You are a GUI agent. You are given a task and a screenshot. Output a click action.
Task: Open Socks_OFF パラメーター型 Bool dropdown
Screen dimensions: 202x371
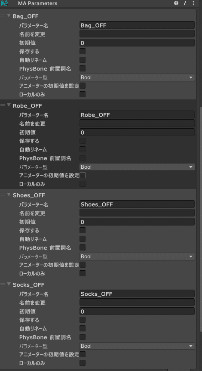point(137,346)
